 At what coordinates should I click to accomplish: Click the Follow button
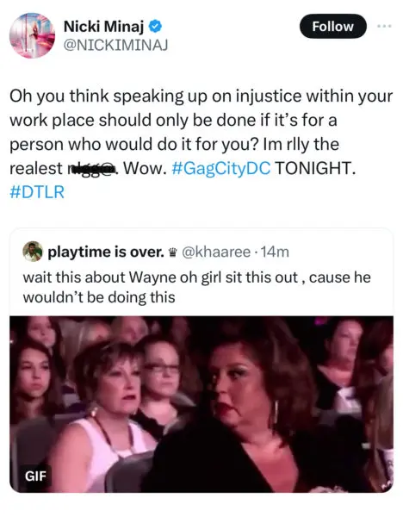pyautogui.click(x=332, y=27)
